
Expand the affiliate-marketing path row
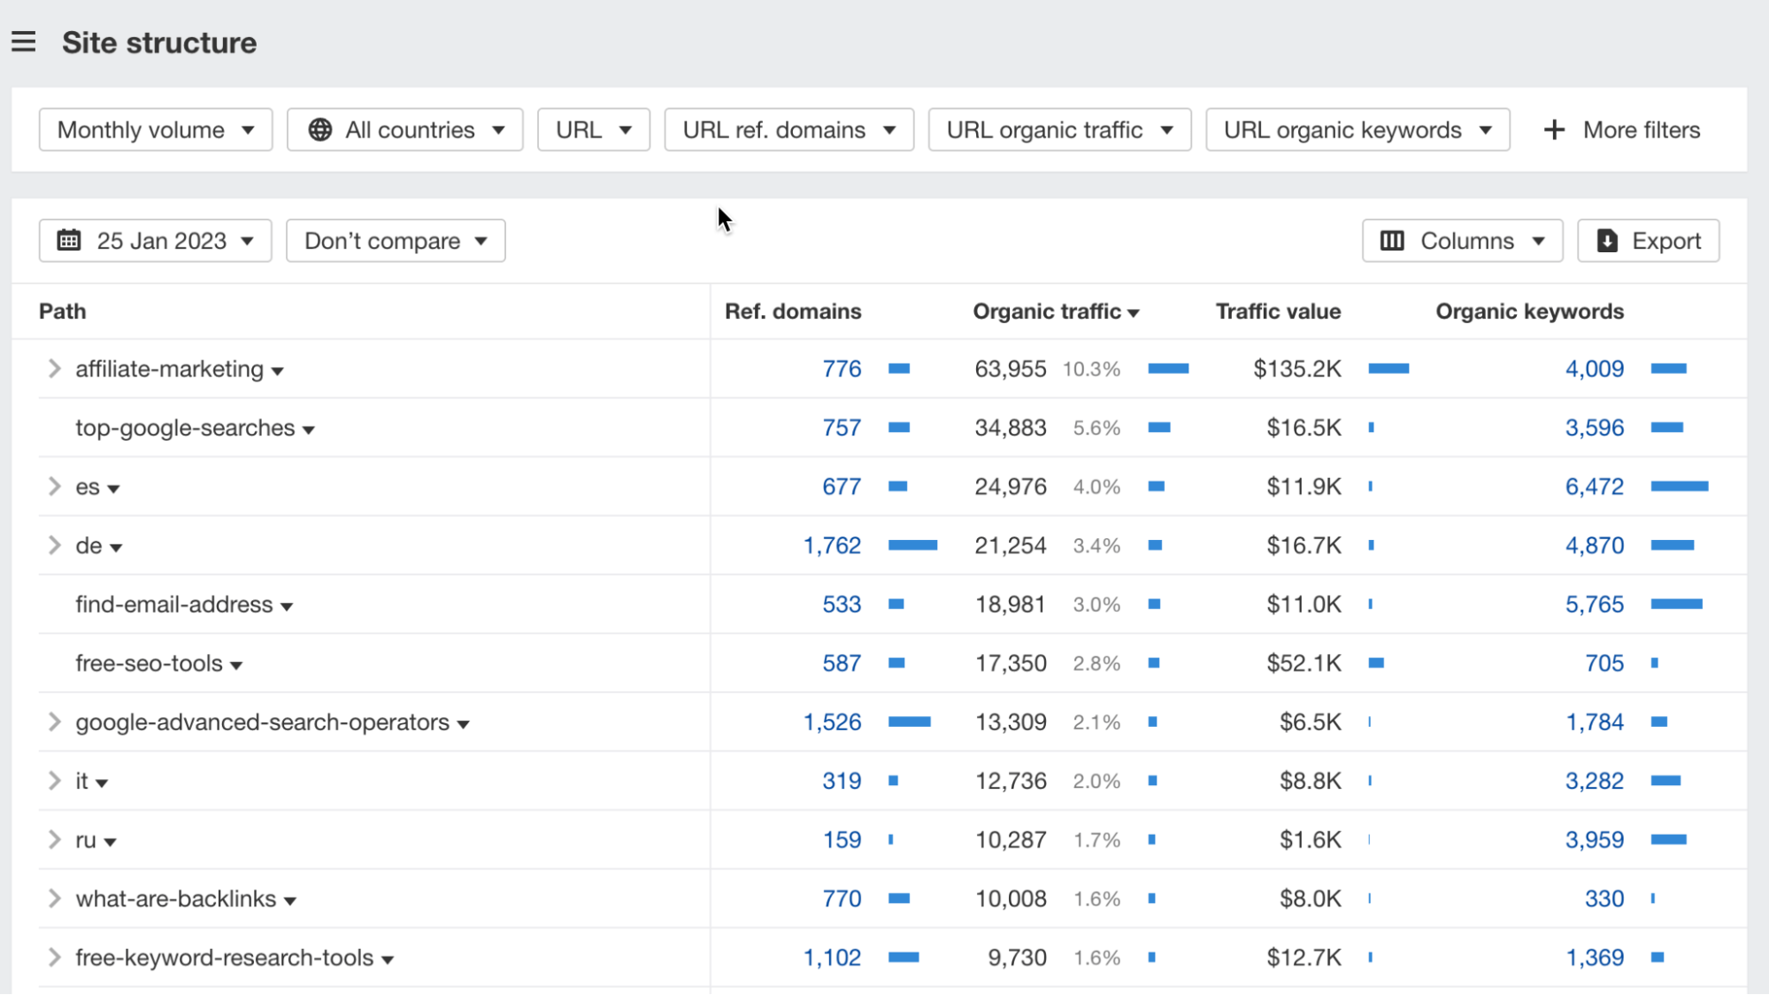coord(53,368)
